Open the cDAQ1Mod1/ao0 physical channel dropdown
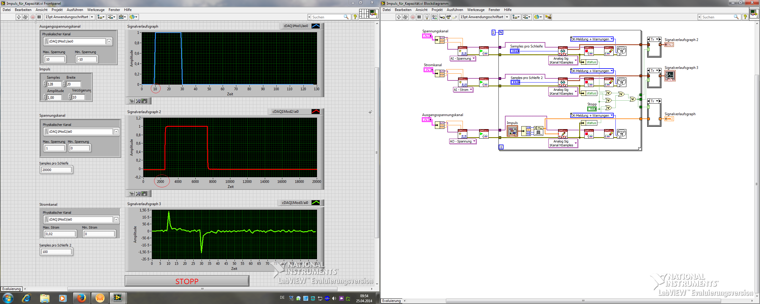 pos(109,42)
